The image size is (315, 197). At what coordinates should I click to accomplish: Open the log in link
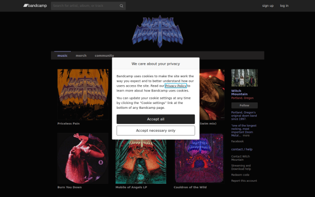pos(284,6)
